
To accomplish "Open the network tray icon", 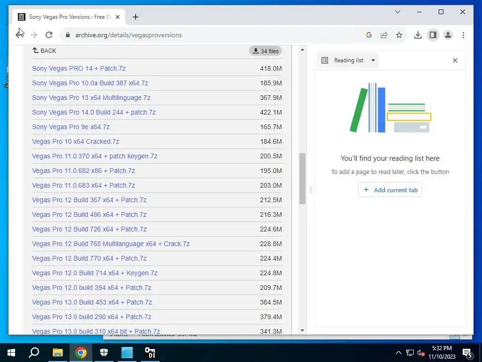I will 410,353.
